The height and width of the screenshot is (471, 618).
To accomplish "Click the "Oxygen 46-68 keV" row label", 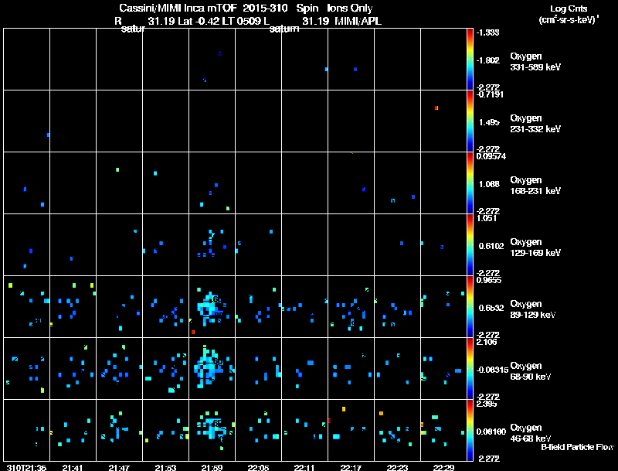I will (530, 433).
